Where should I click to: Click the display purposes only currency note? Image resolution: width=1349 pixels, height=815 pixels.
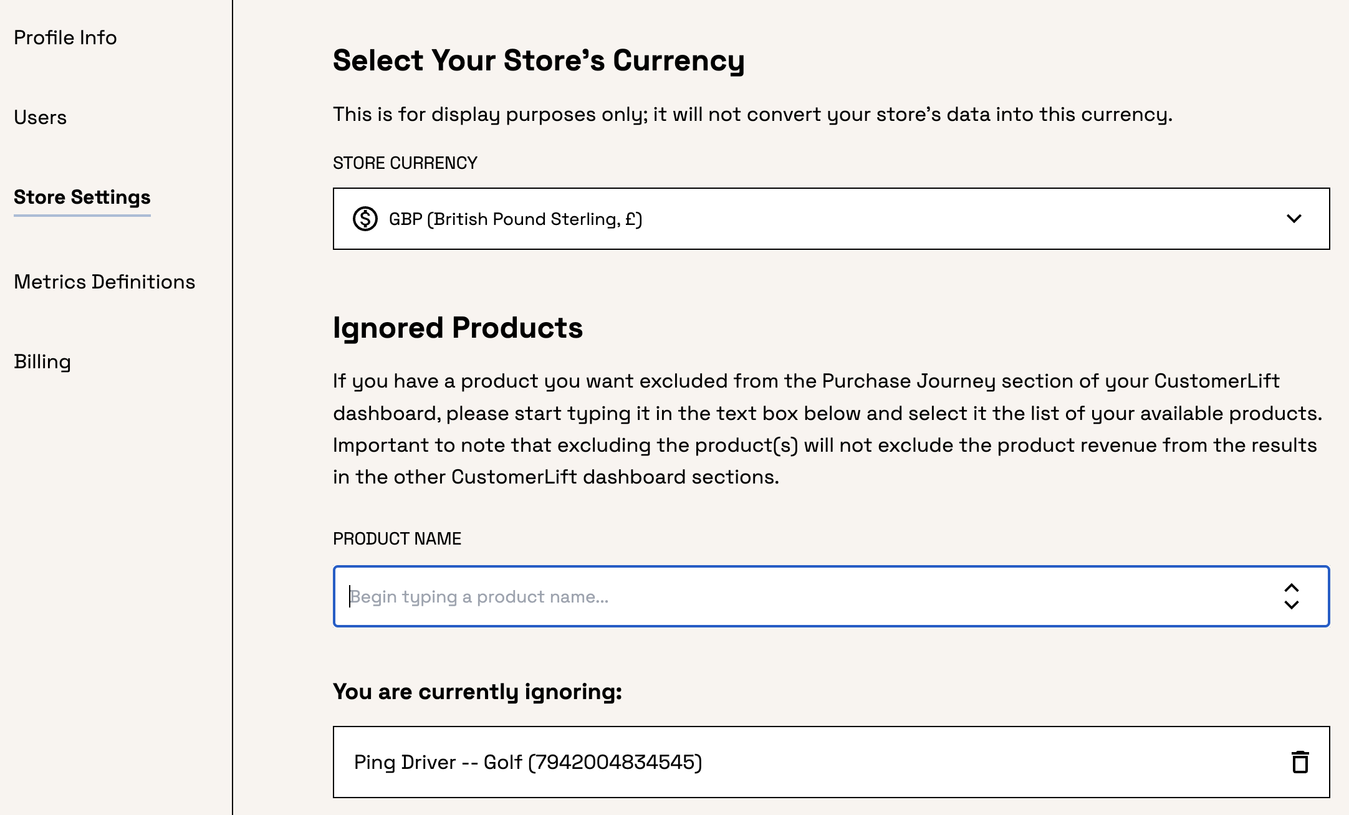click(752, 115)
